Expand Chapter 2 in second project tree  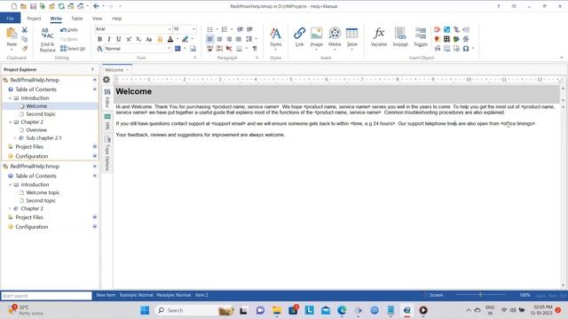(10, 209)
